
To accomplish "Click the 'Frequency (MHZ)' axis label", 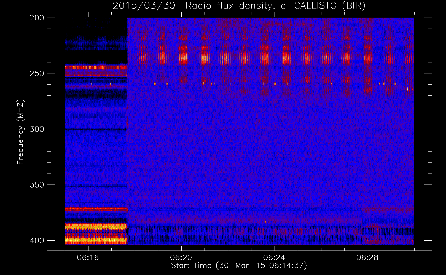I will [x=21, y=132].
